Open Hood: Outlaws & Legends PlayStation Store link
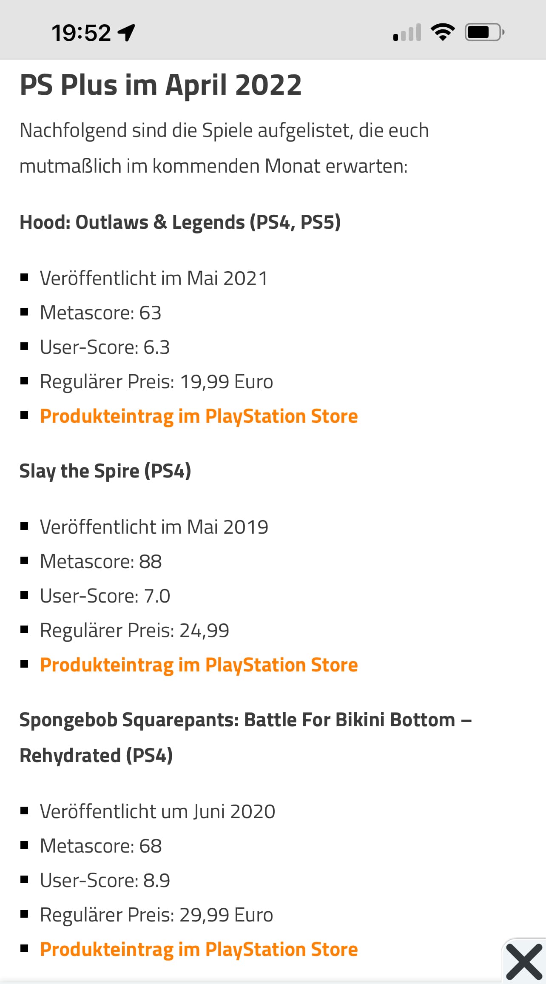Viewport: 546px width, 984px height. tap(199, 416)
